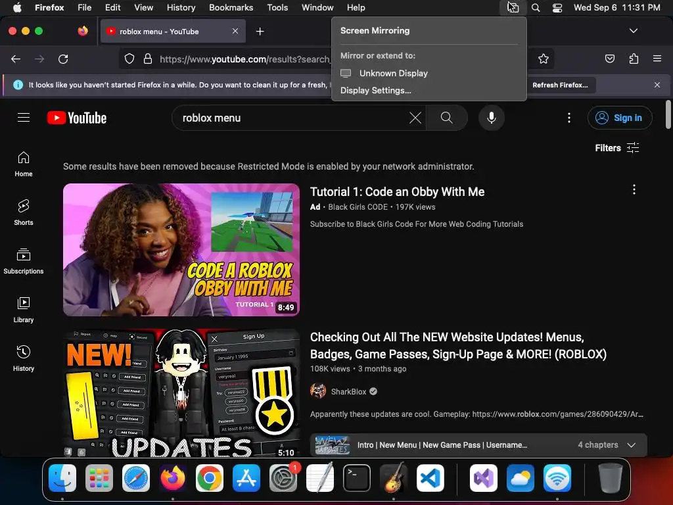The width and height of the screenshot is (673, 505).
Task: Click the Intro chapter preview thumbnail
Action: (332, 445)
